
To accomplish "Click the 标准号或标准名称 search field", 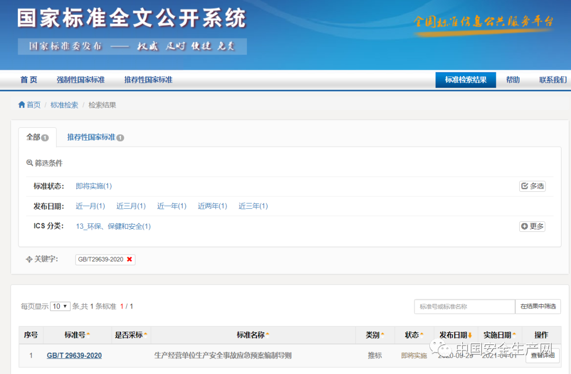I will click(x=465, y=306).
